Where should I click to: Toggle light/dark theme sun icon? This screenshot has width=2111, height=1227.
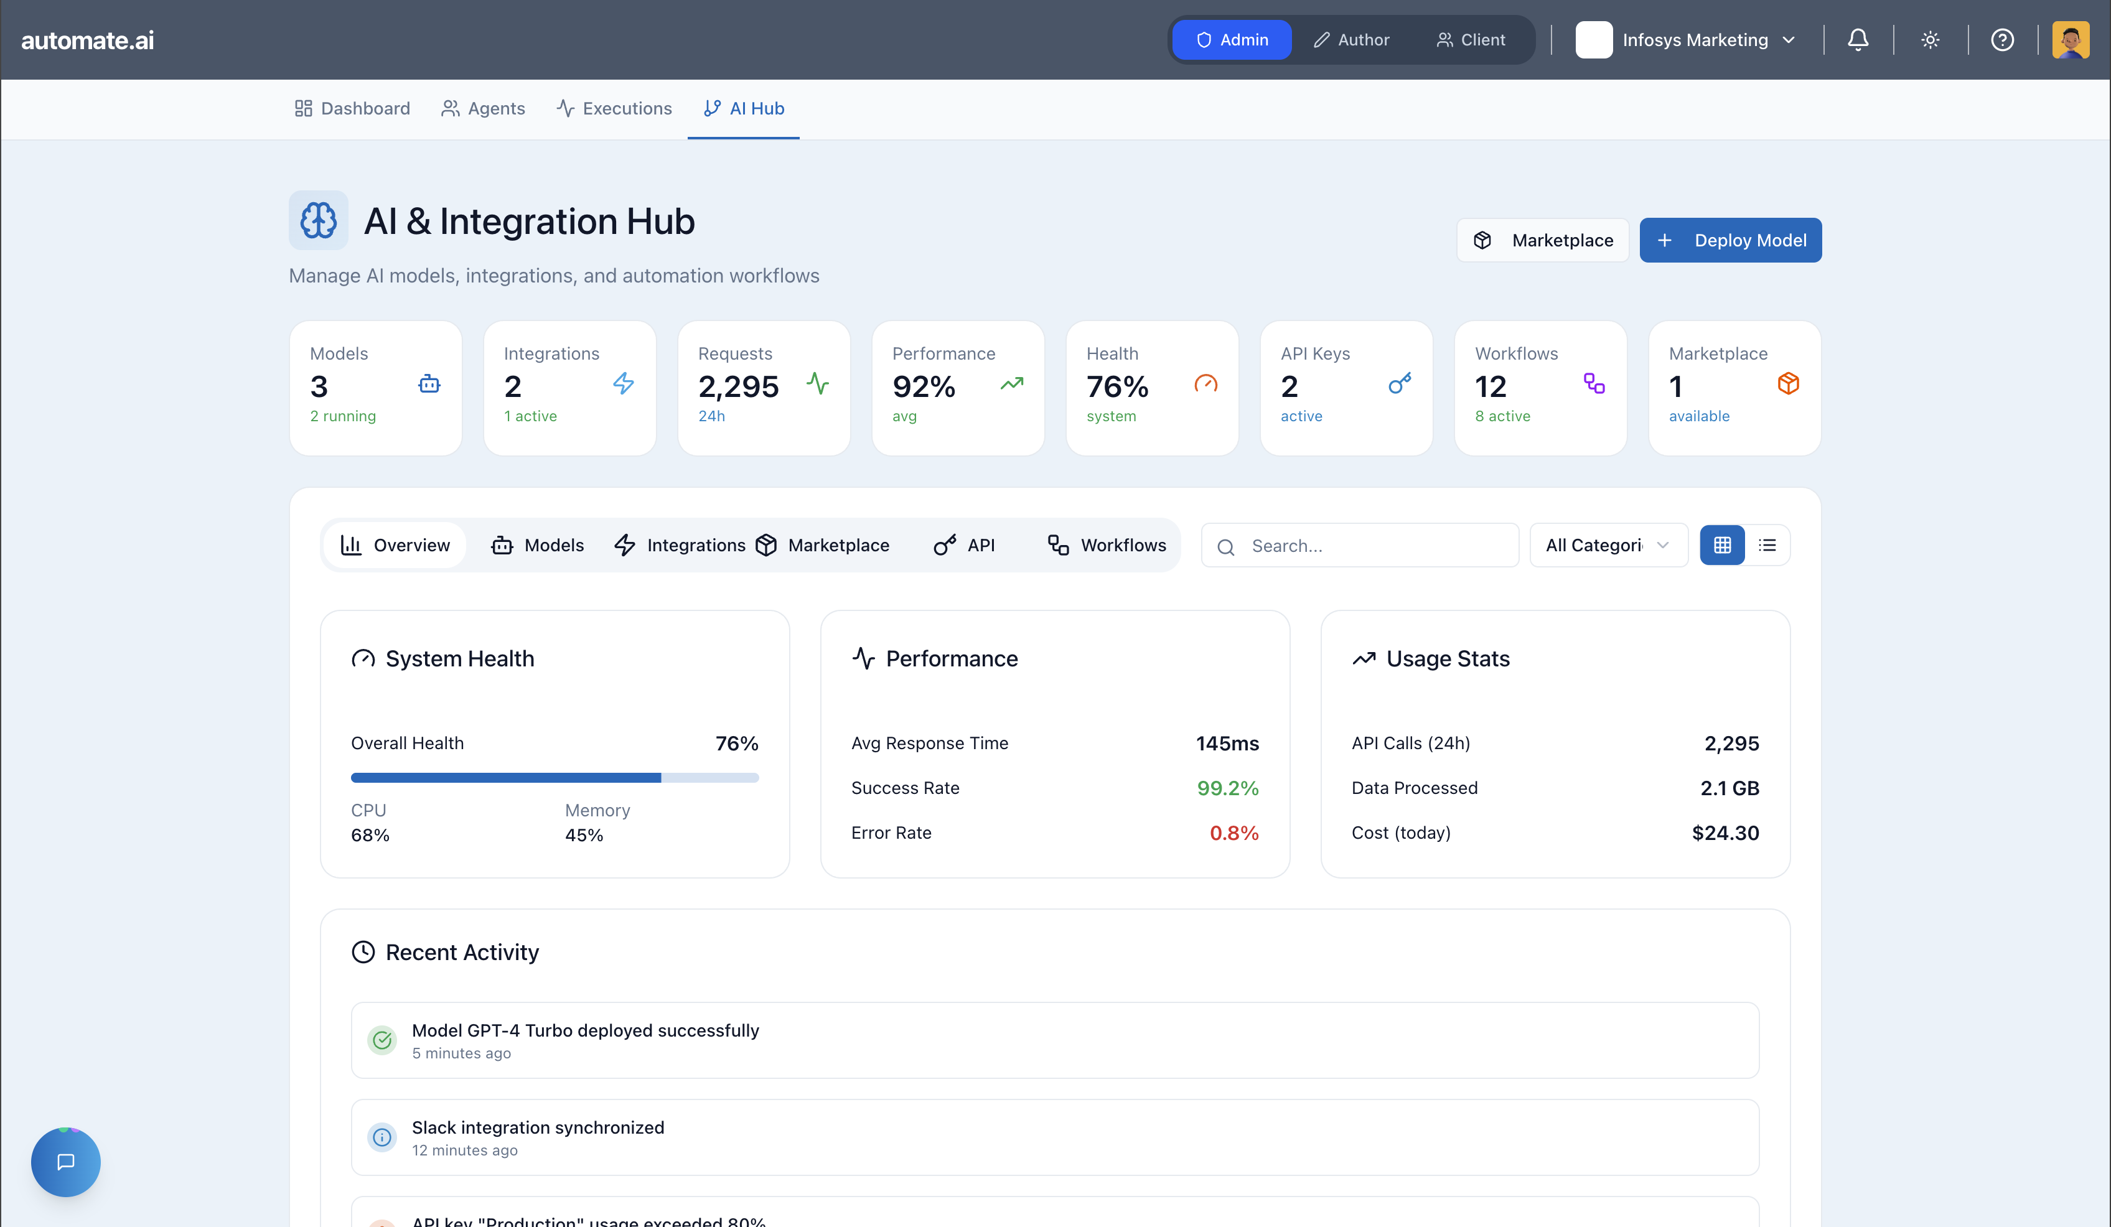[x=1930, y=39]
